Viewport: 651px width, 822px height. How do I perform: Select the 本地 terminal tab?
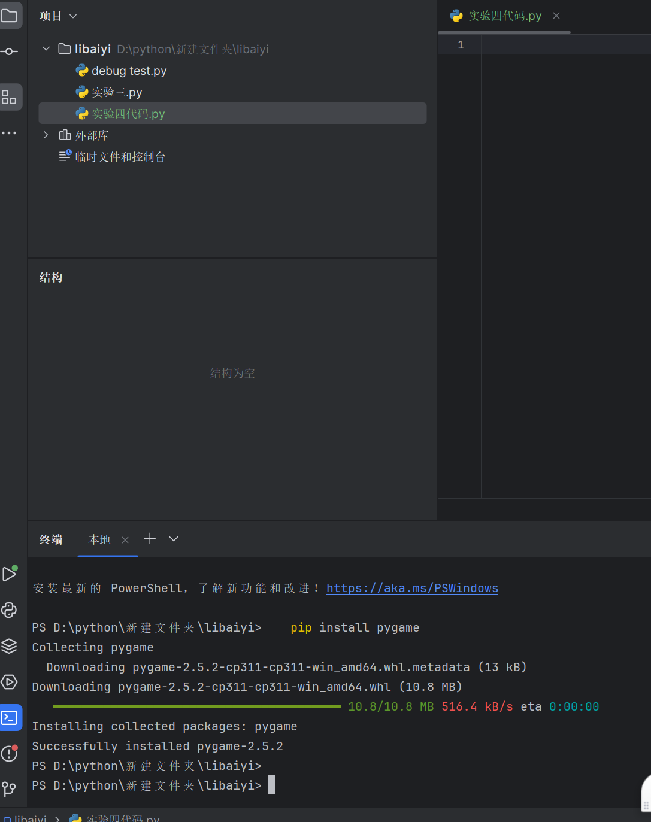[x=99, y=540]
